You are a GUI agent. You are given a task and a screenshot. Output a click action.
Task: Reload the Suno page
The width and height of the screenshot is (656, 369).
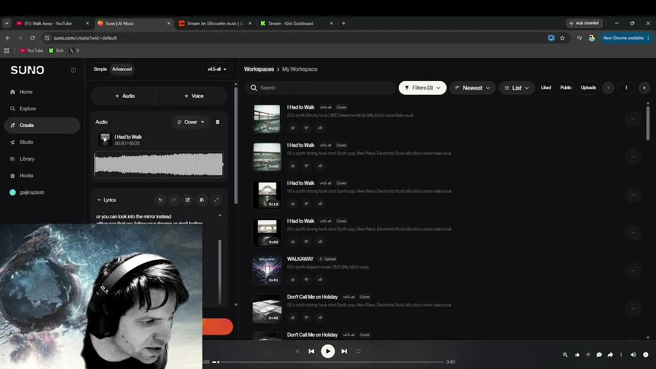click(32, 38)
